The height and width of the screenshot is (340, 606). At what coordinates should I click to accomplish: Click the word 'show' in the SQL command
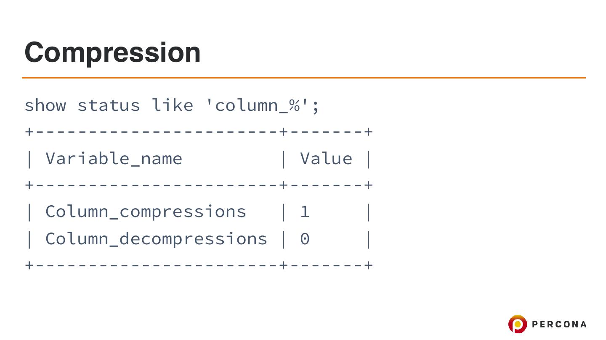coord(45,105)
